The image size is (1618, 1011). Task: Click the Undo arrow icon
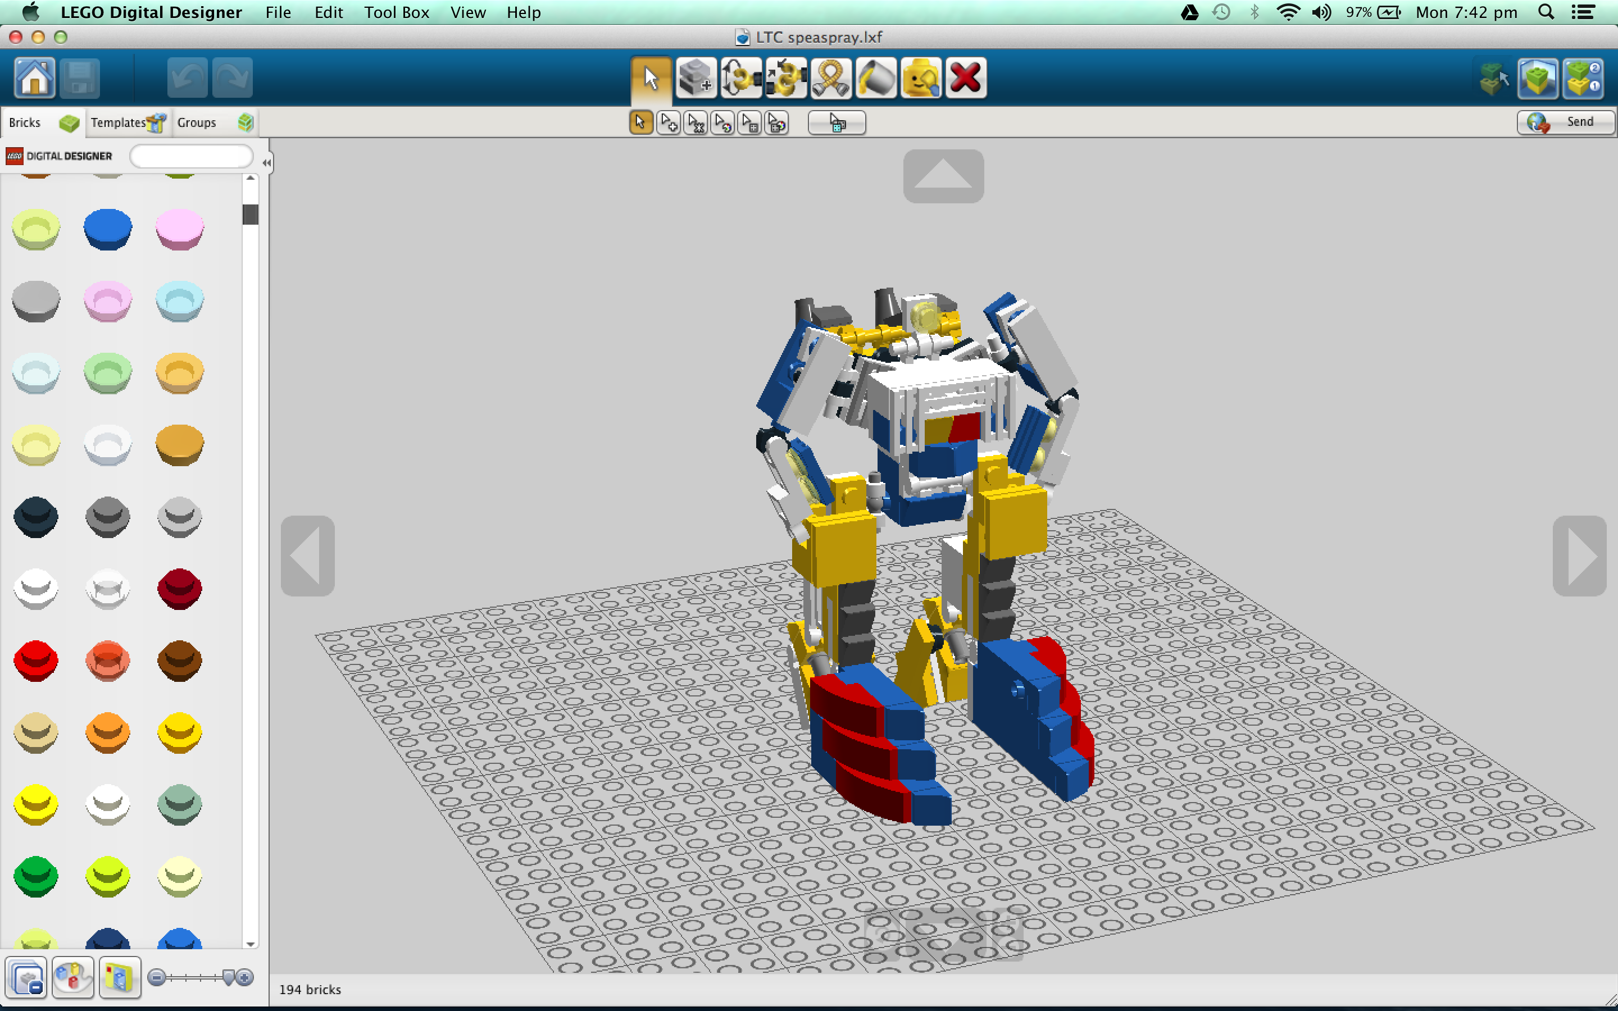[x=187, y=77]
